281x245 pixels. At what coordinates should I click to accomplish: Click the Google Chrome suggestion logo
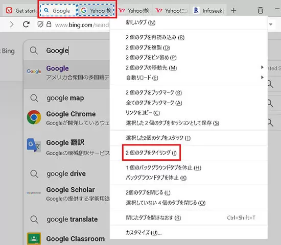(34, 117)
